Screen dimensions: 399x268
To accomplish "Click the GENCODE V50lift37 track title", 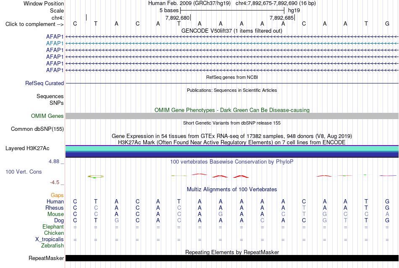I will coord(232,31).
